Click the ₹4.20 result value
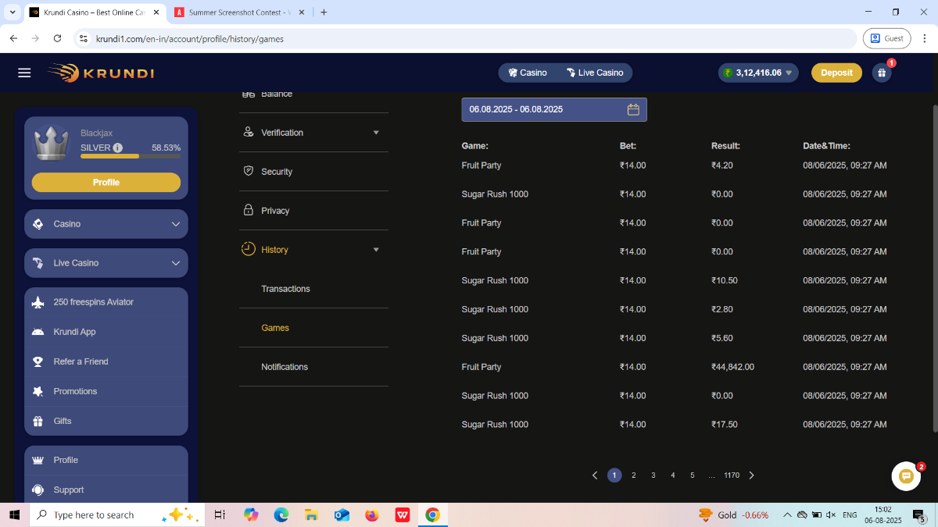938x527 pixels. pyautogui.click(x=722, y=166)
